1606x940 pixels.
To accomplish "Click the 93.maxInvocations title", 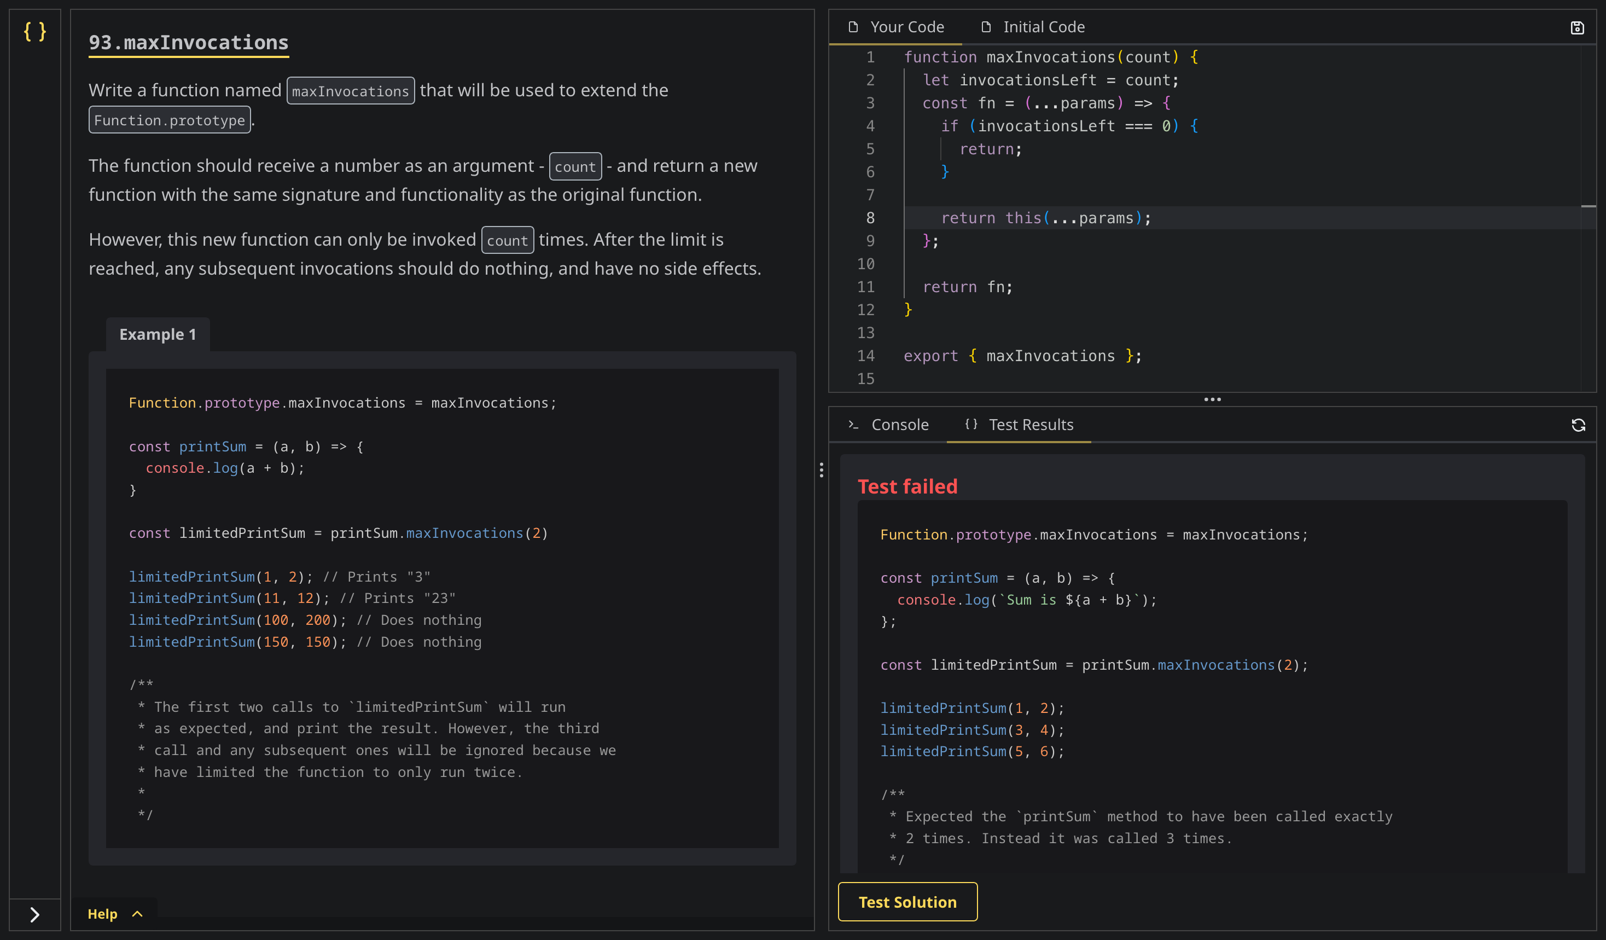I will [189, 42].
